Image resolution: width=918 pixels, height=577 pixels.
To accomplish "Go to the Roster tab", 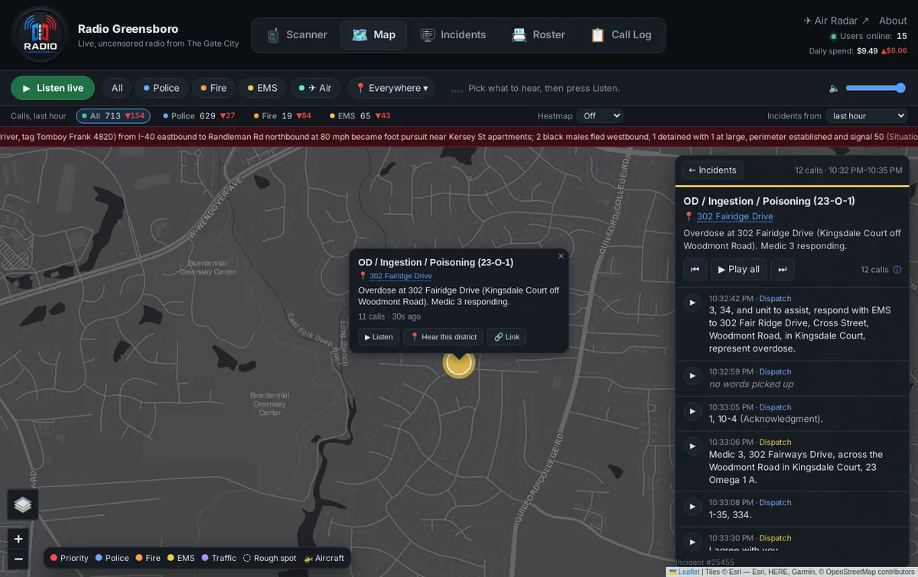I will (x=539, y=35).
